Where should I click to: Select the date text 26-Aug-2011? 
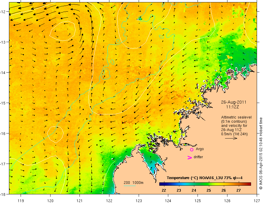coord(234,102)
